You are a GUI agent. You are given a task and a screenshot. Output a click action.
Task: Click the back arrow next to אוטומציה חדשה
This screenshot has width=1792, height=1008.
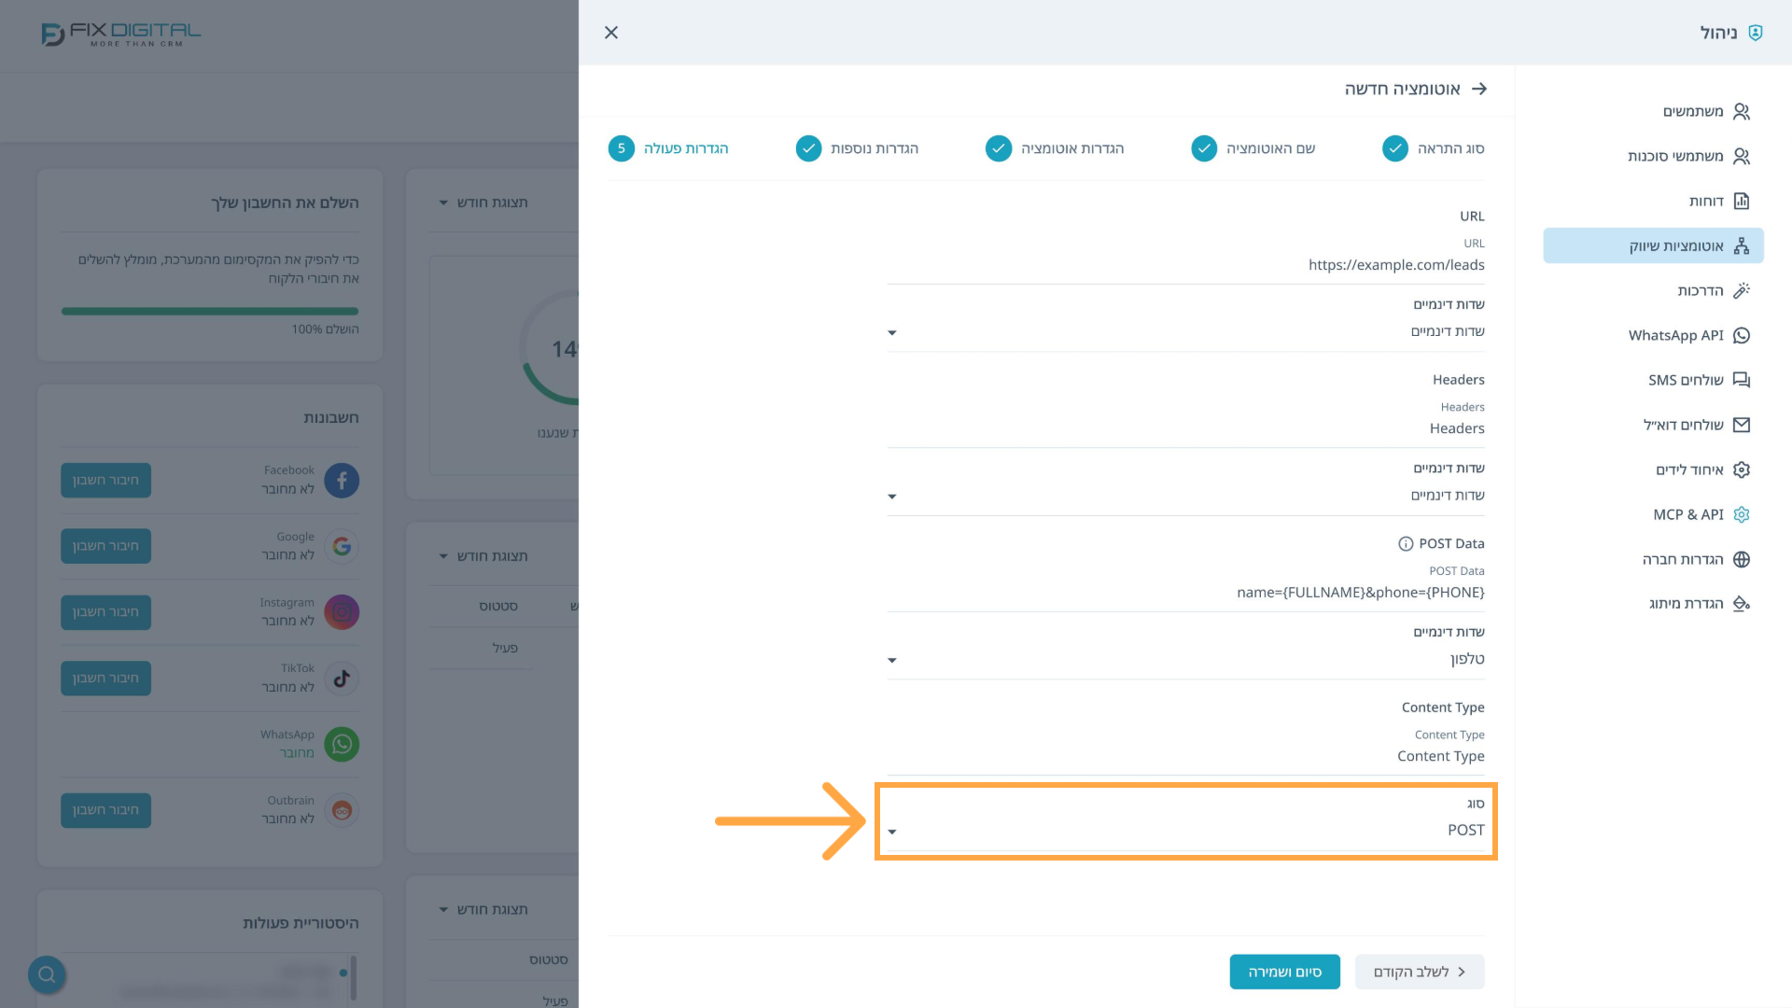1479,89
